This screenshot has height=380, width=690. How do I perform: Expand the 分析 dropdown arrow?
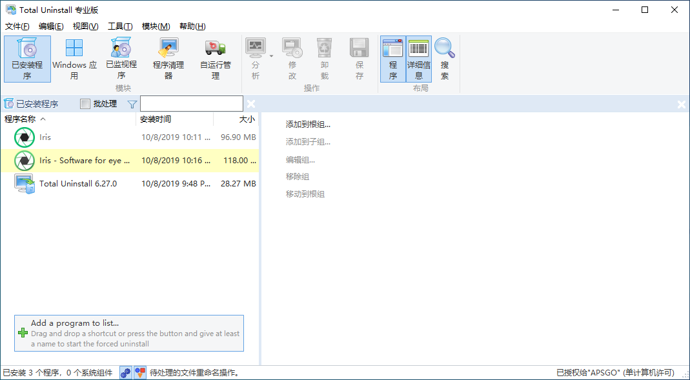pyautogui.click(x=272, y=56)
